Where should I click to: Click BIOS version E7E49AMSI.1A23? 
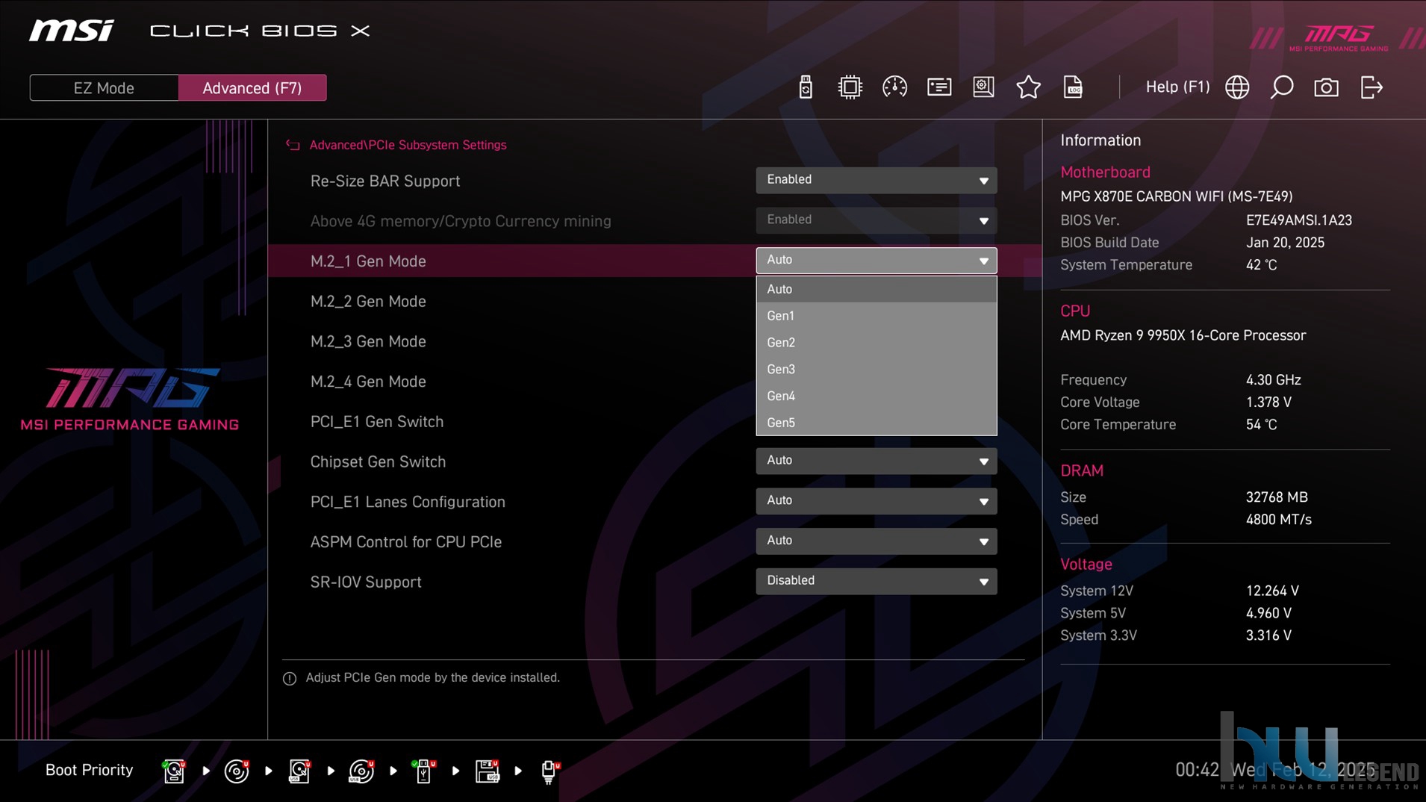pos(1299,220)
